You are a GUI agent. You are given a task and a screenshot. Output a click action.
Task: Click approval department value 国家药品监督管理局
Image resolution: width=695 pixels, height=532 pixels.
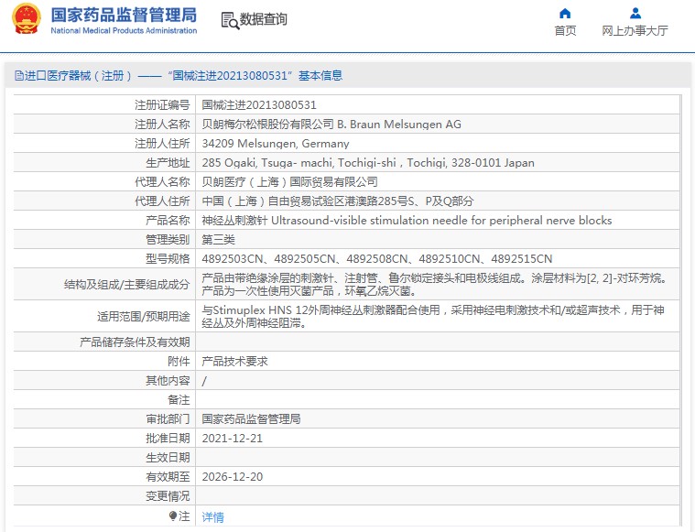click(x=251, y=419)
